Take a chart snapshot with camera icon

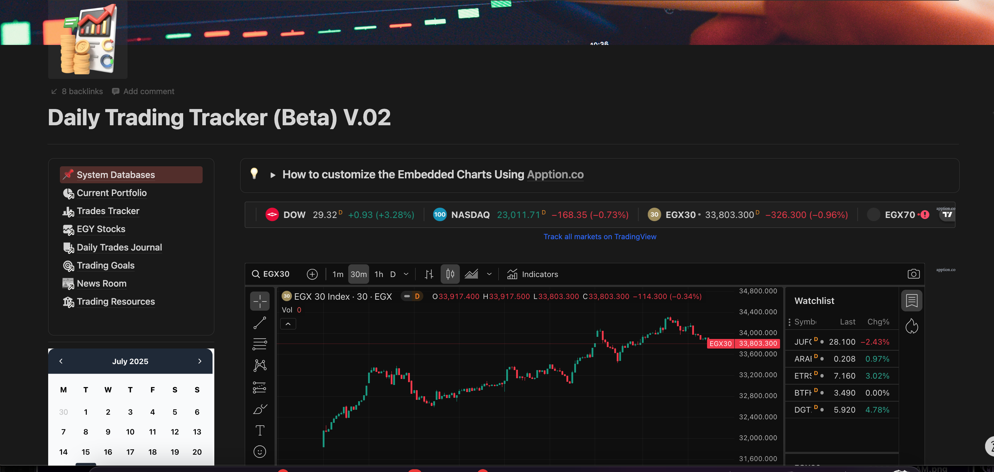[x=913, y=274]
